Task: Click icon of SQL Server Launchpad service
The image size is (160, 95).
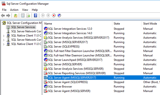Action: click(x=46, y=60)
